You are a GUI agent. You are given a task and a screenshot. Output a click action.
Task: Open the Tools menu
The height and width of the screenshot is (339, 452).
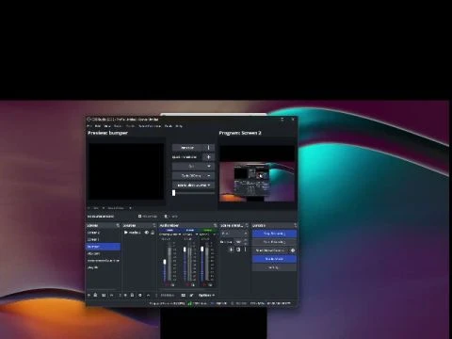point(169,126)
